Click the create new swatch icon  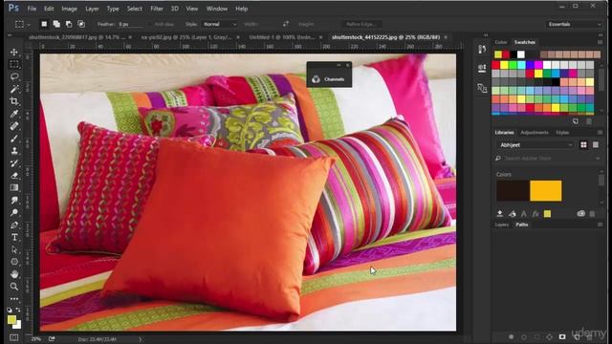pyautogui.click(x=576, y=121)
